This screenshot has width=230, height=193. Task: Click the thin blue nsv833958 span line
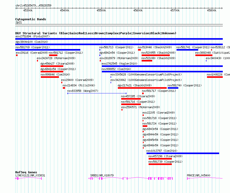97,93
